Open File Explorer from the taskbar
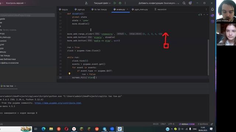The height and width of the screenshot is (132, 236). [51, 129]
